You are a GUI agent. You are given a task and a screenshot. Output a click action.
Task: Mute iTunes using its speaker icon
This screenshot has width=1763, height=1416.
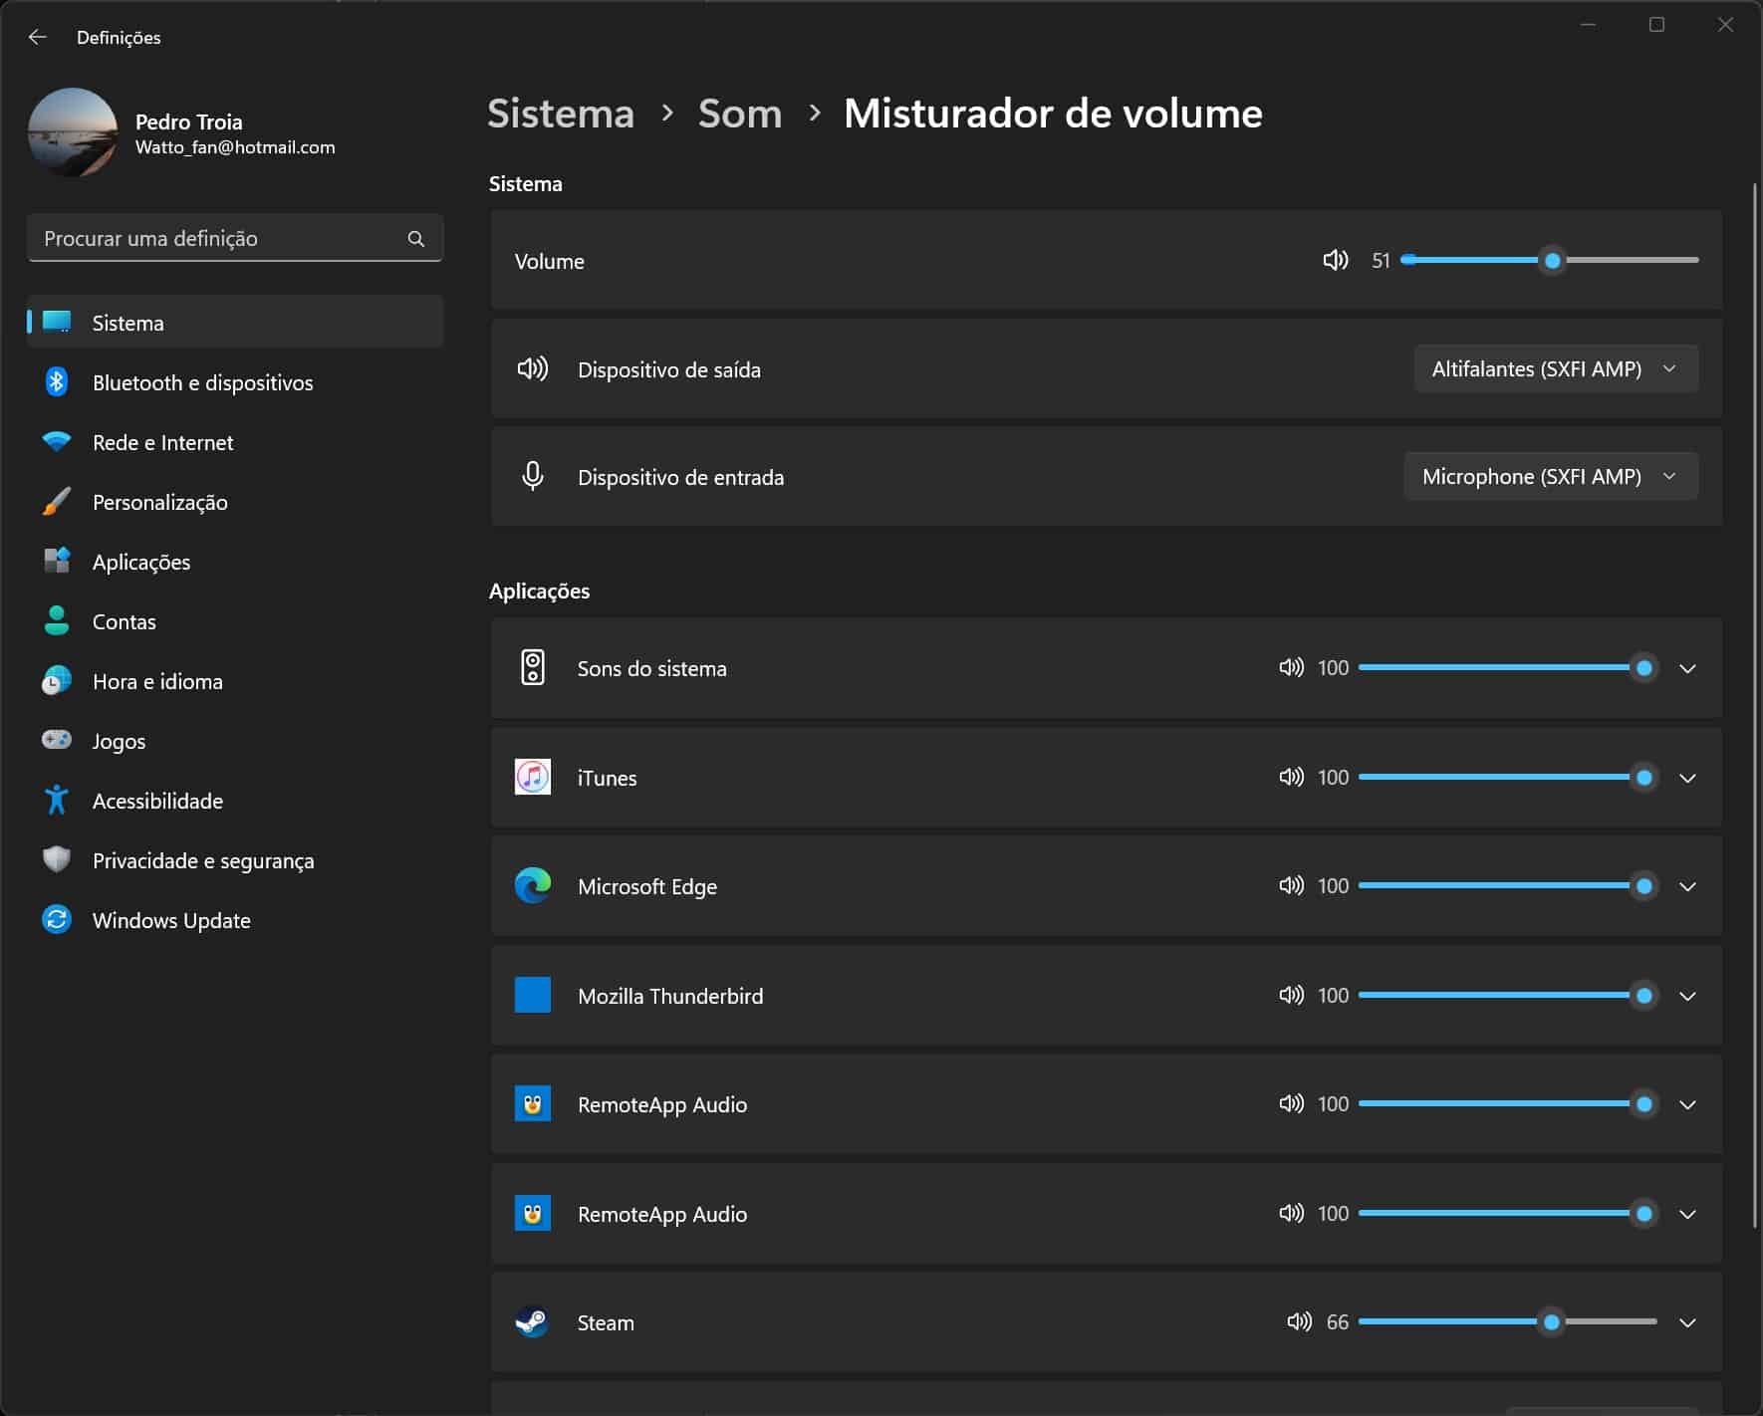click(x=1291, y=777)
